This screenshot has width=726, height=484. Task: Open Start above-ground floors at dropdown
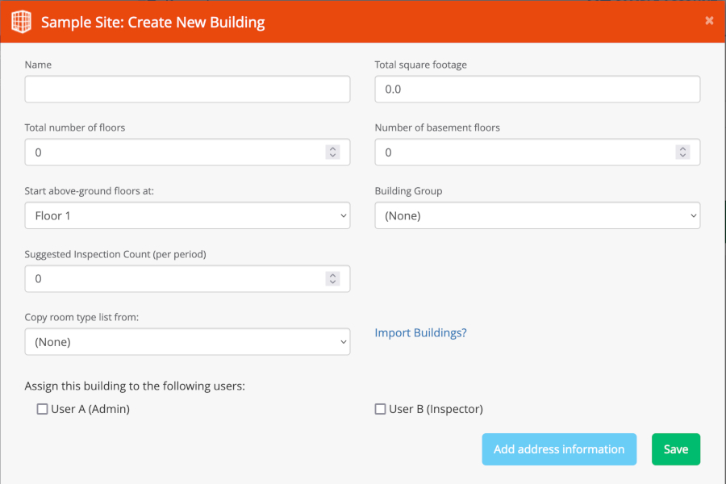click(x=187, y=216)
